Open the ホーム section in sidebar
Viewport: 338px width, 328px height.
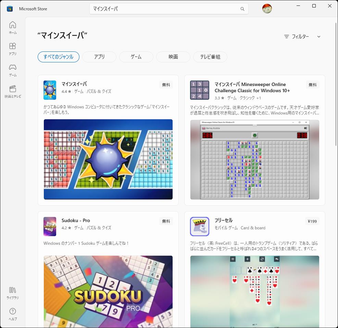click(x=13, y=27)
